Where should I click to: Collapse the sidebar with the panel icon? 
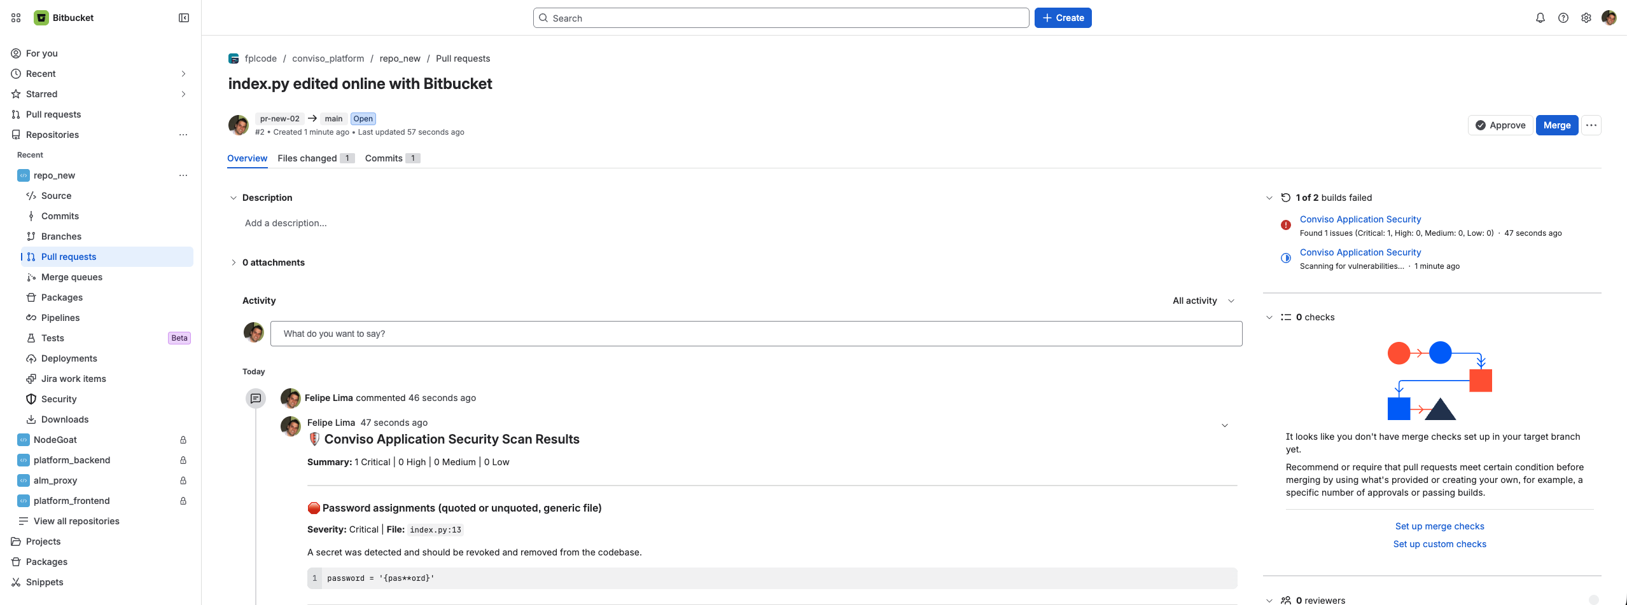184,18
